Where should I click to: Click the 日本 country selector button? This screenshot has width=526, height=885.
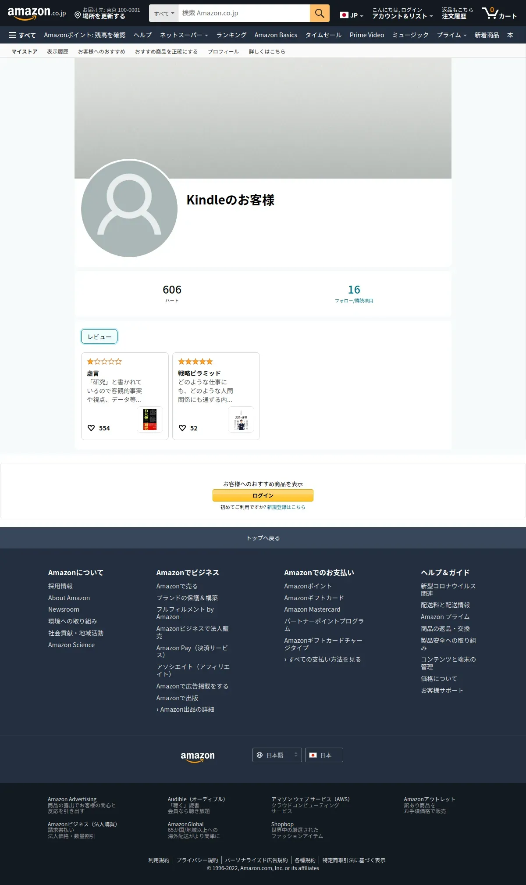324,755
